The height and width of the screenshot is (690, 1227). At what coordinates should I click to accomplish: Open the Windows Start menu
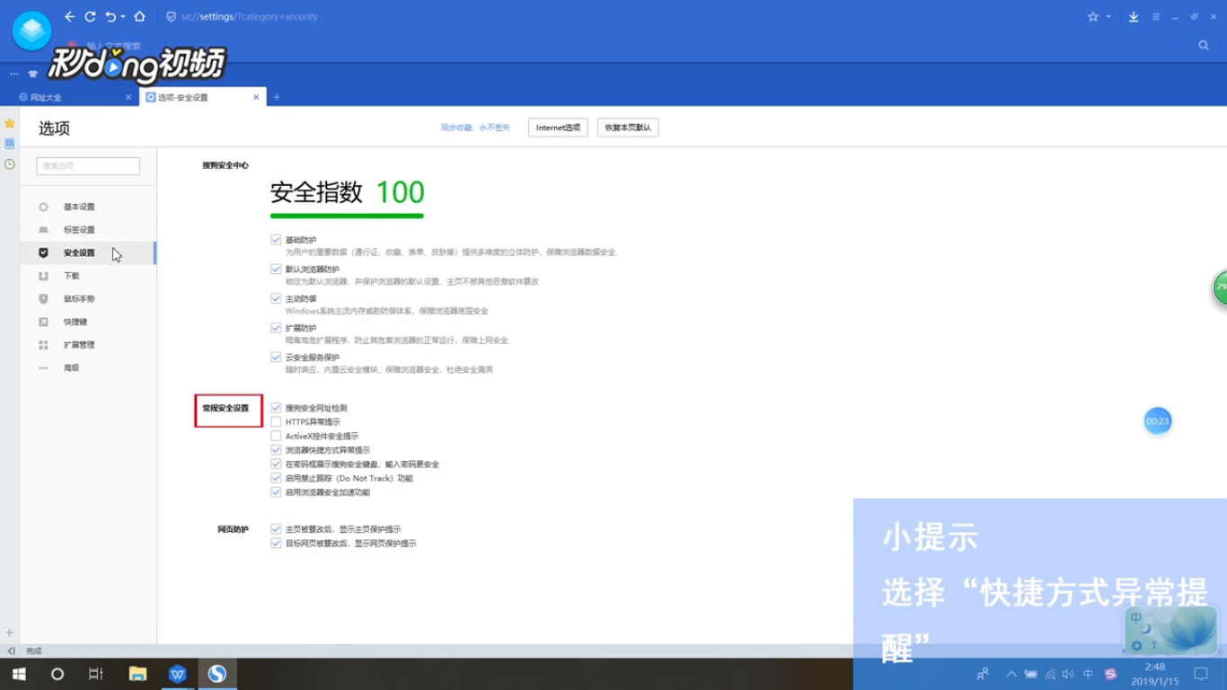tap(18, 674)
